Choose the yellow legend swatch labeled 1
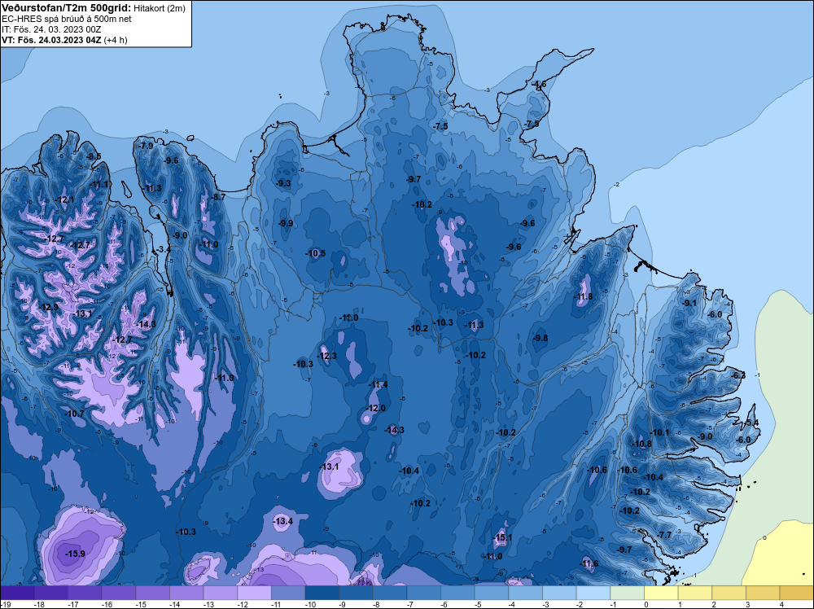 pos(695,593)
